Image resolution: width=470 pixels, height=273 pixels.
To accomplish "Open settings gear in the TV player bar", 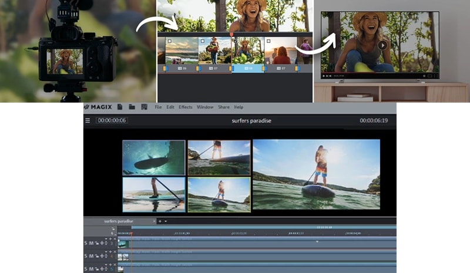I will tap(424, 76).
